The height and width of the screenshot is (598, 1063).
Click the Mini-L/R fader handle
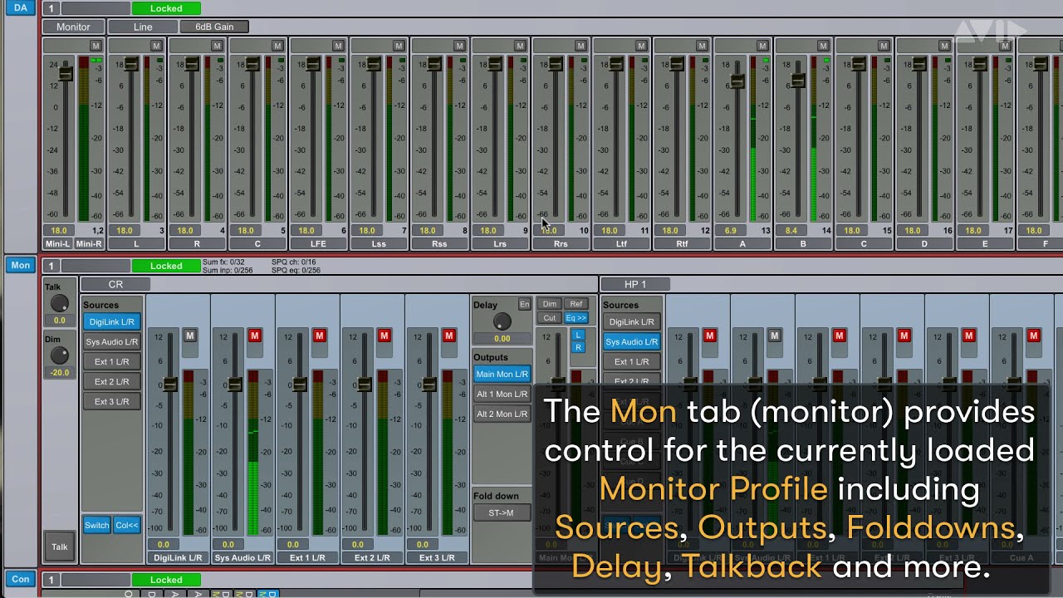[66, 74]
